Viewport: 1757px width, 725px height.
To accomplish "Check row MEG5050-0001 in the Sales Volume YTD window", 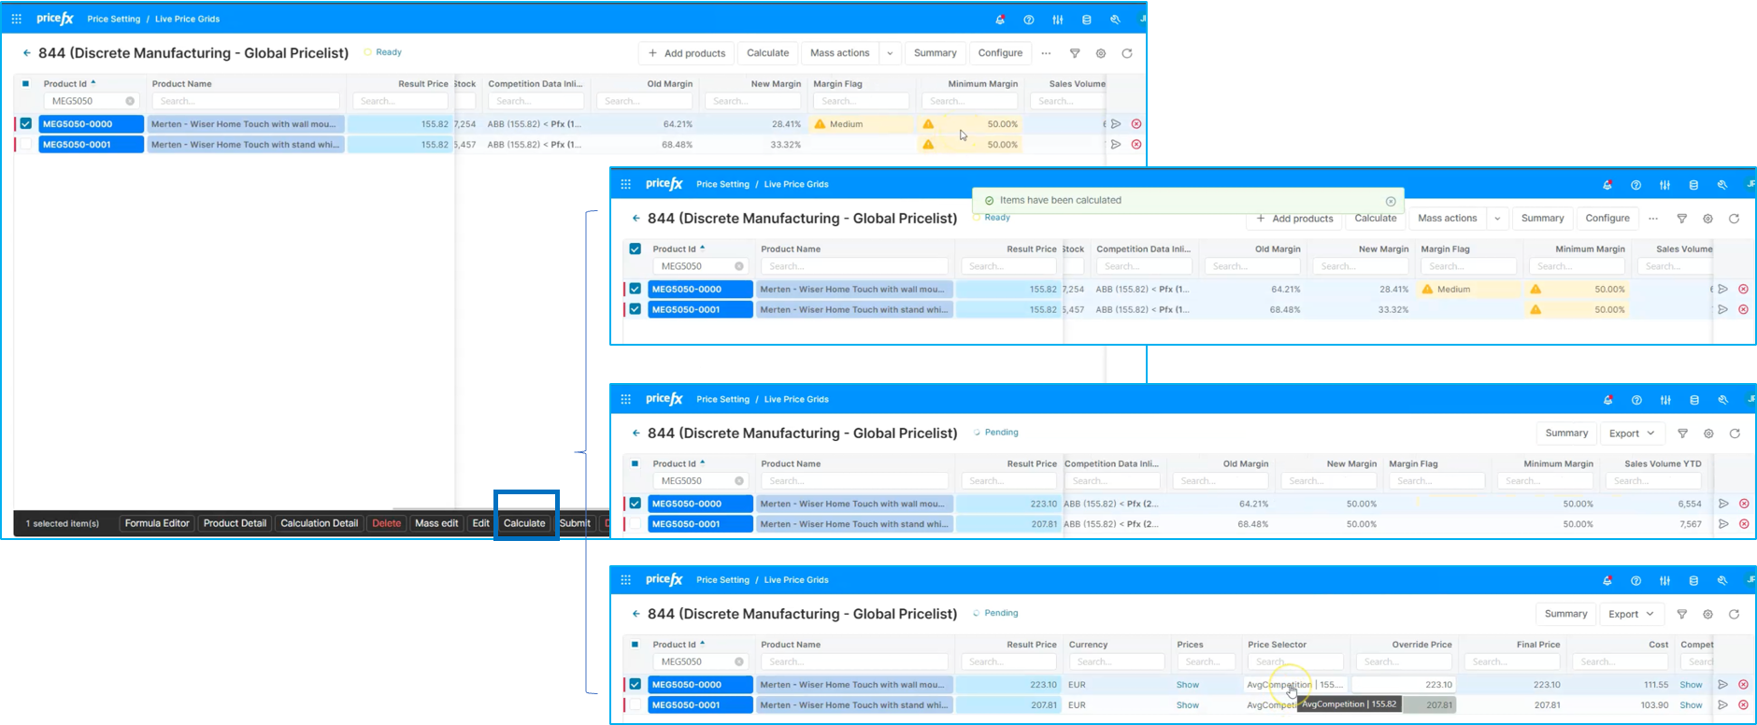I will 636,524.
